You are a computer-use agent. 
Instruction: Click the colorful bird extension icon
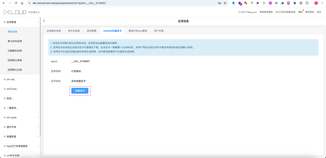pyautogui.click(x=276, y=3)
